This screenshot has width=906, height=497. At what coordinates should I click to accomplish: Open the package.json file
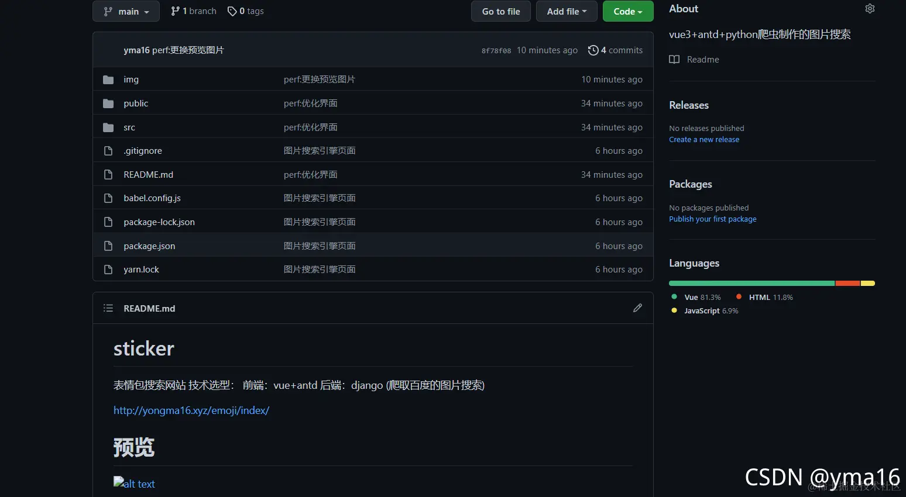click(x=149, y=246)
